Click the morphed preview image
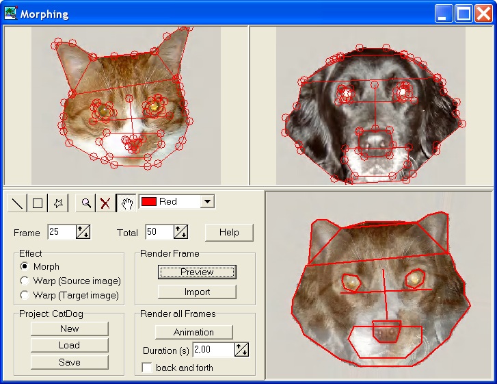The width and height of the screenshot is (497, 384). pos(379,285)
